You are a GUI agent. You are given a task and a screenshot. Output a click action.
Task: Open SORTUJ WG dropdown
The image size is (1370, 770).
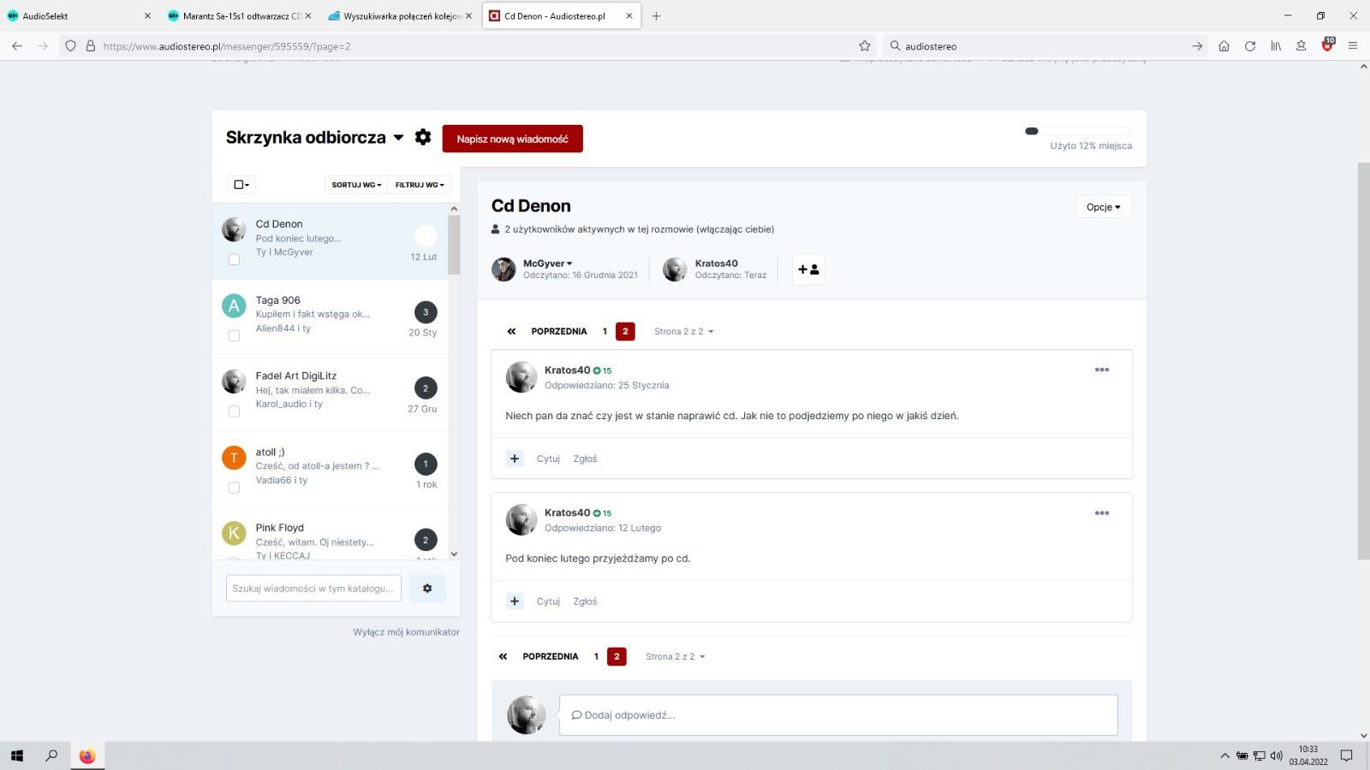point(356,185)
